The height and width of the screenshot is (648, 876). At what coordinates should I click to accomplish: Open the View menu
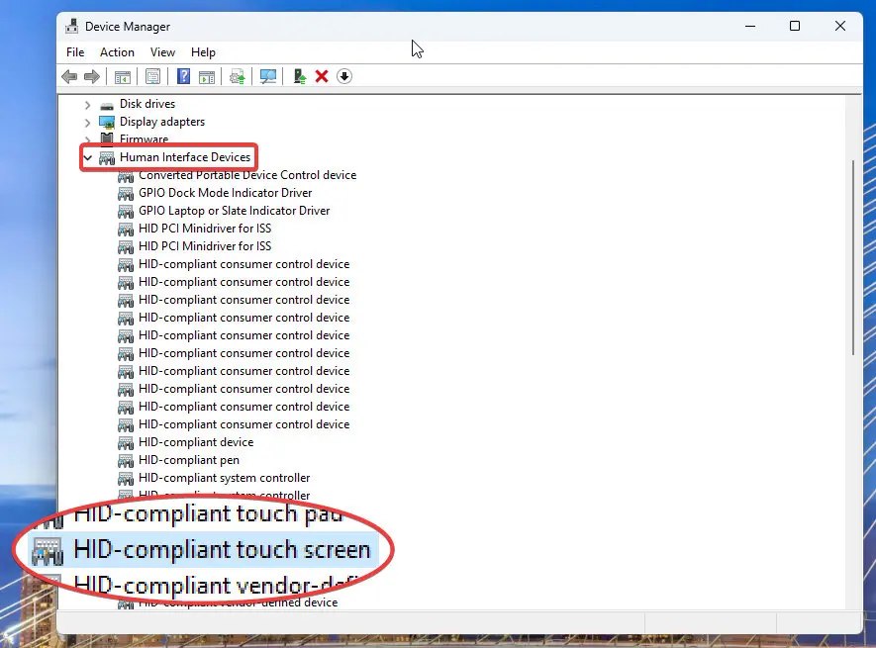click(162, 52)
